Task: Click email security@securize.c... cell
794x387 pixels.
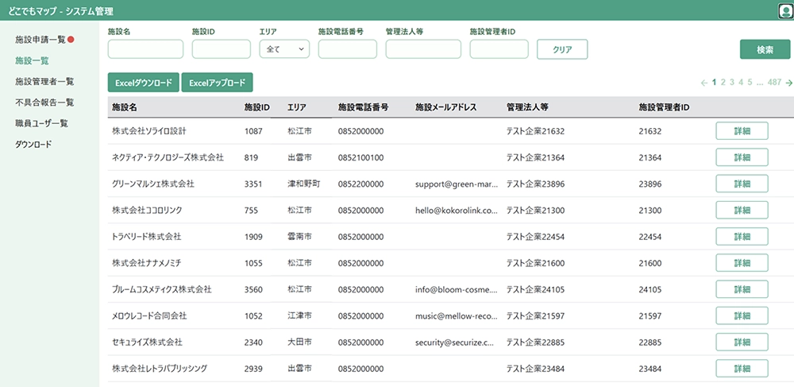Action: [x=457, y=342]
